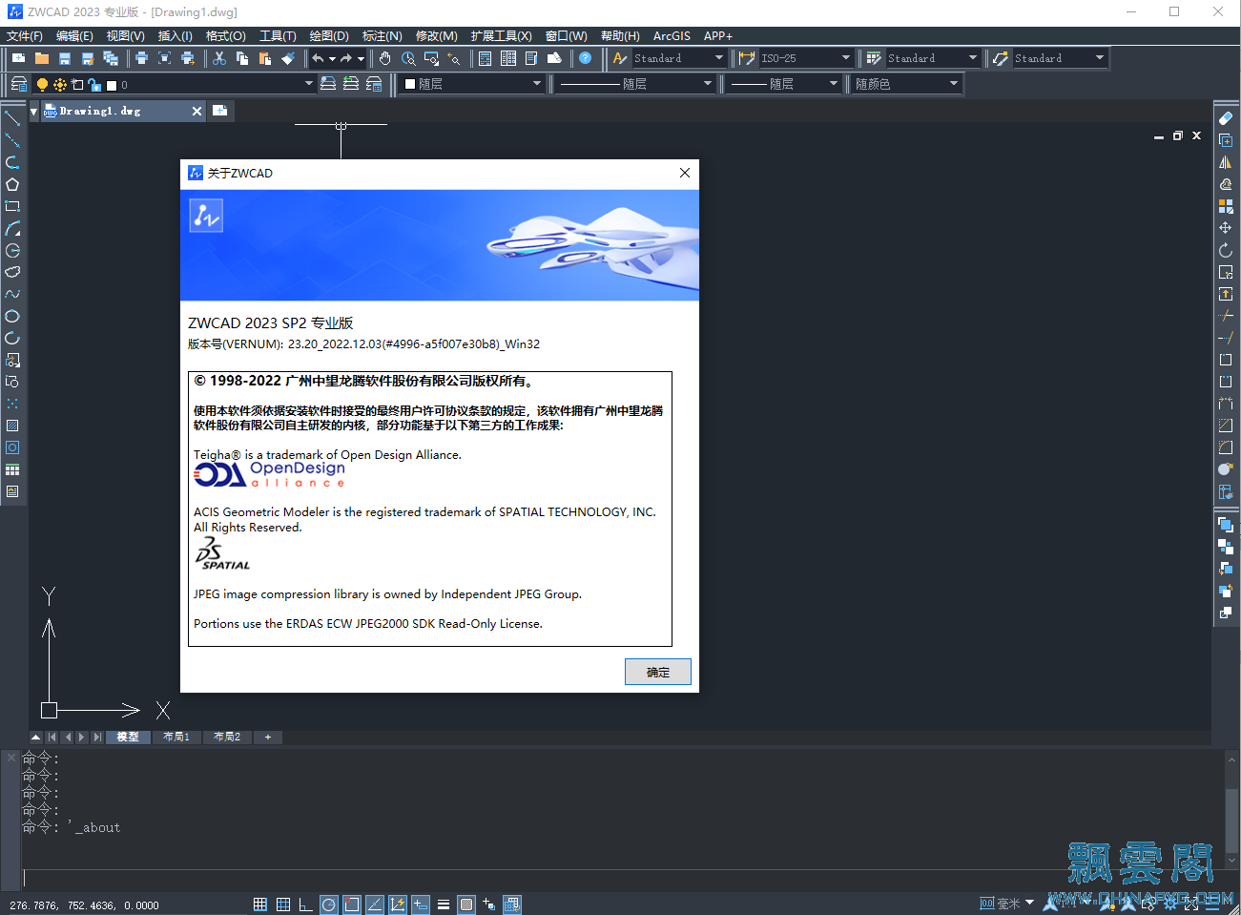1241x915 pixels.
Task: Close the Drawing1.dwg document tab
Action: (x=196, y=111)
